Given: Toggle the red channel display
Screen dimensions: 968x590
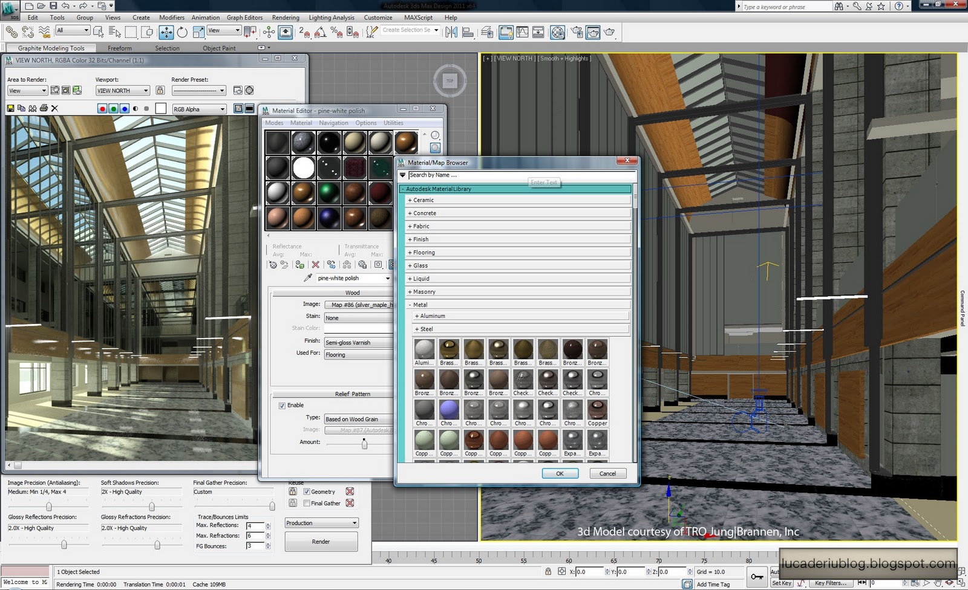Looking at the screenshot, I should [102, 109].
